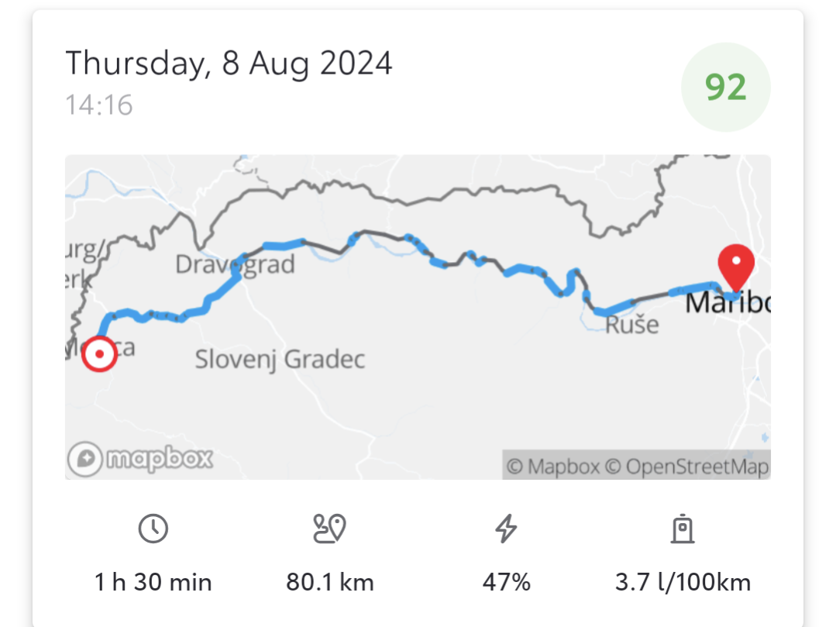Click the 14:16 trip start time
Viewport: 836px width, 627px height.
tap(98, 105)
